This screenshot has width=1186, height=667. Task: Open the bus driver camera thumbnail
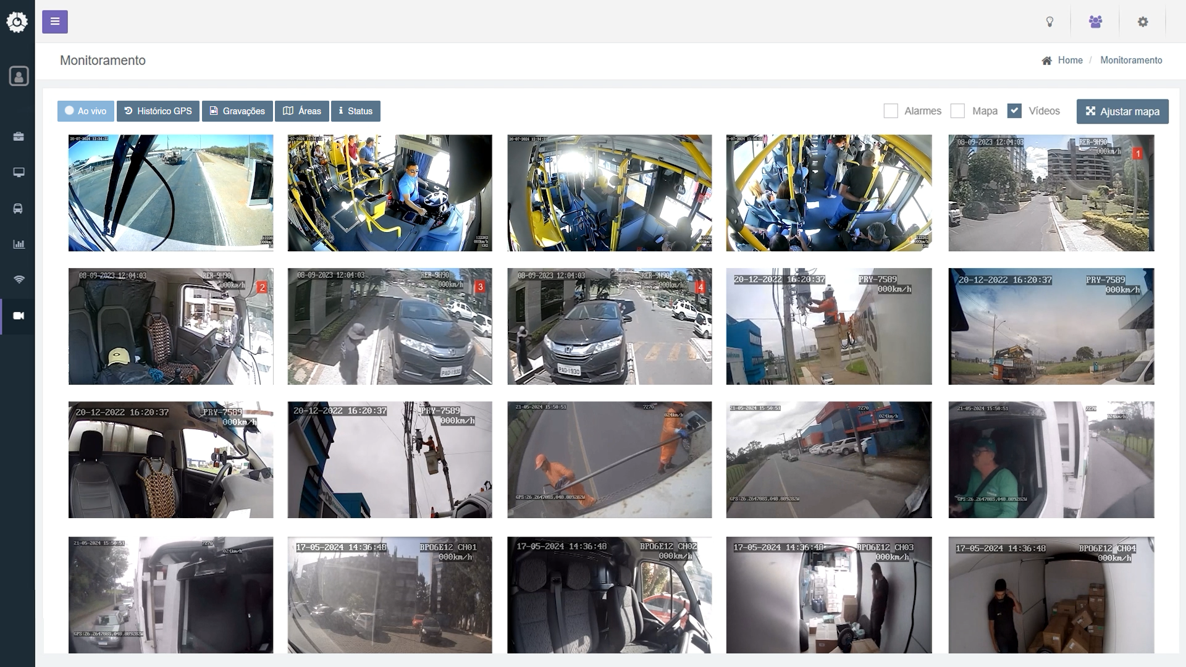(390, 193)
